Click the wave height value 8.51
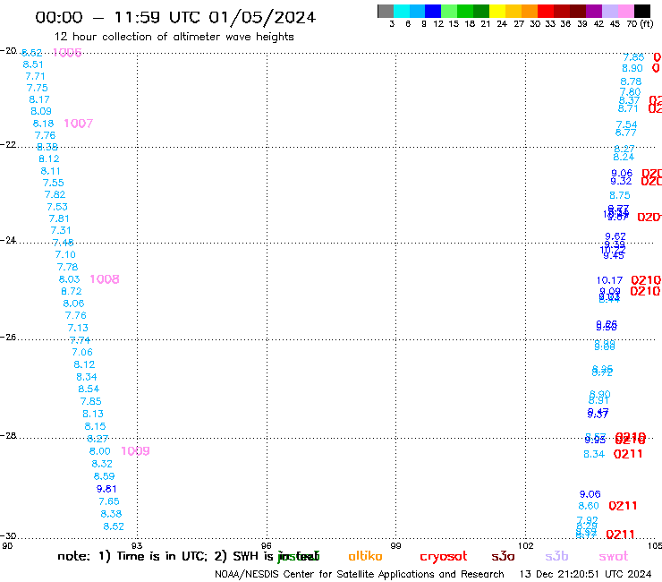662x582 pixels. [33, 64]
